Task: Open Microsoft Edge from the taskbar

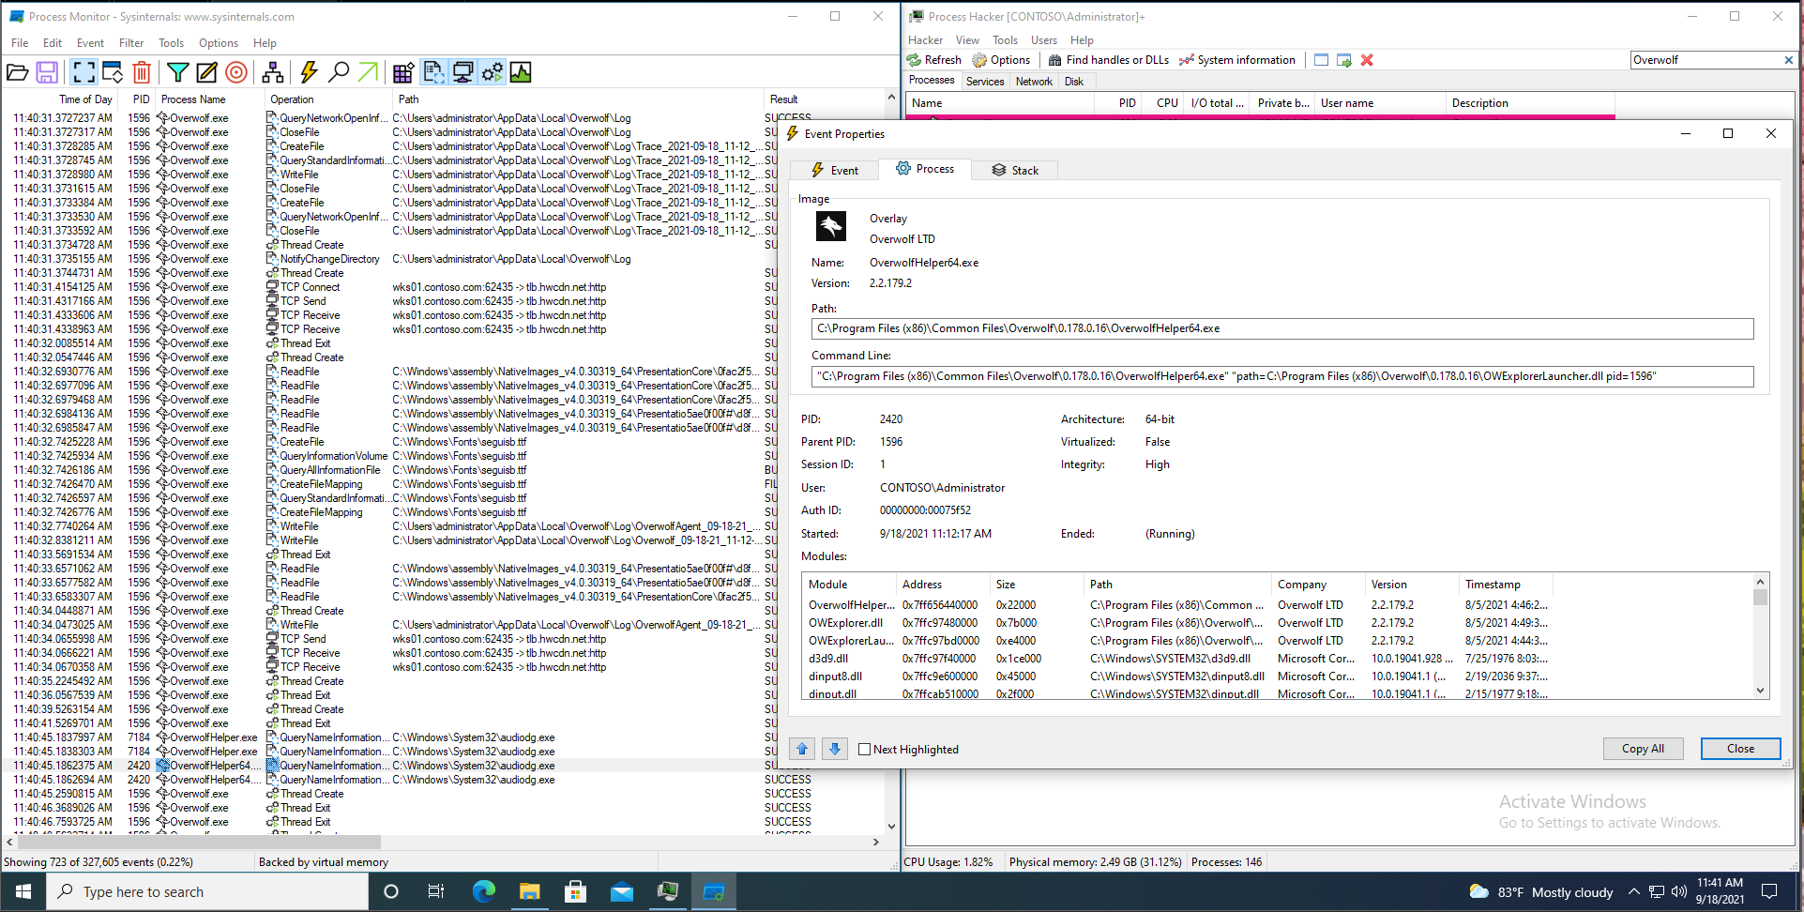Action: point(483,891)
